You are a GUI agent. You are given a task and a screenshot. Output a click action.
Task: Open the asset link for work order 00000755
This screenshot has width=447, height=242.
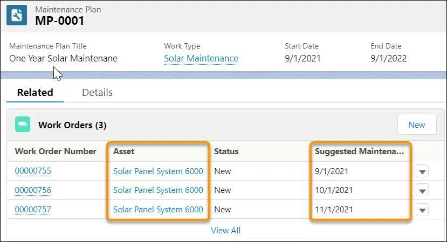click(x=158, y=171)
